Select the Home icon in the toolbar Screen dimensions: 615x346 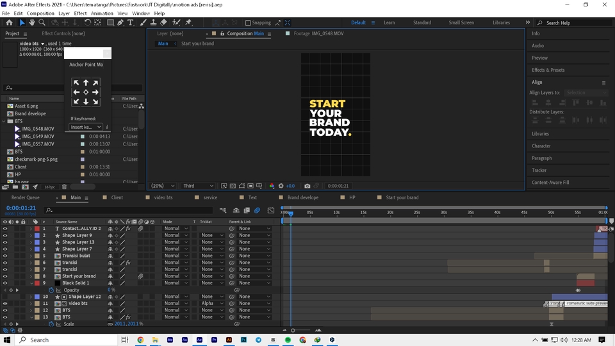[x=10, y=23]
